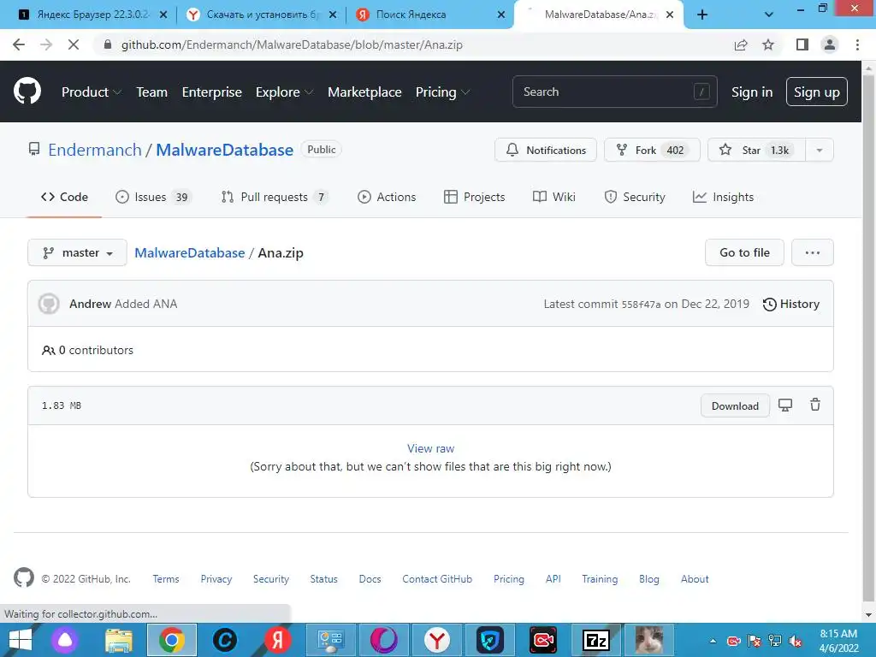Click the Go to file button
The height and width of the screenshot is (657, 876).
(x=744, y=252)
